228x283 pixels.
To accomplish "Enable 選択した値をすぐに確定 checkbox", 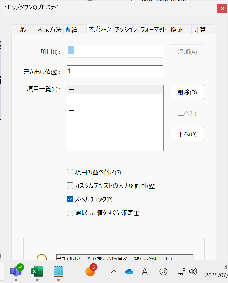I will (70, 213).
